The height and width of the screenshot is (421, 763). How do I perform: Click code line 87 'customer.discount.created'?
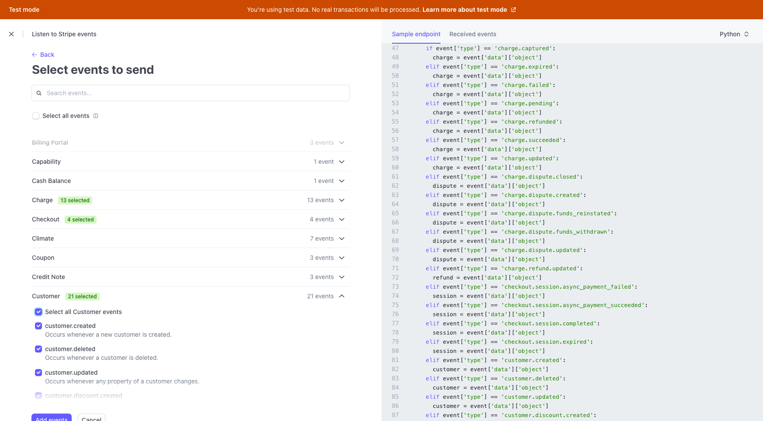click(x=511, y=415)
